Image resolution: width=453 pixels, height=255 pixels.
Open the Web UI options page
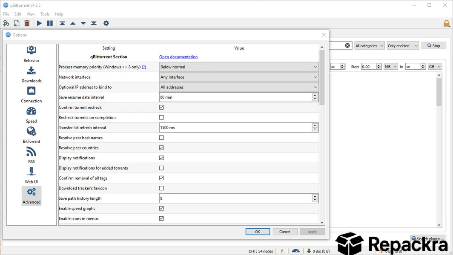(32, 176)
